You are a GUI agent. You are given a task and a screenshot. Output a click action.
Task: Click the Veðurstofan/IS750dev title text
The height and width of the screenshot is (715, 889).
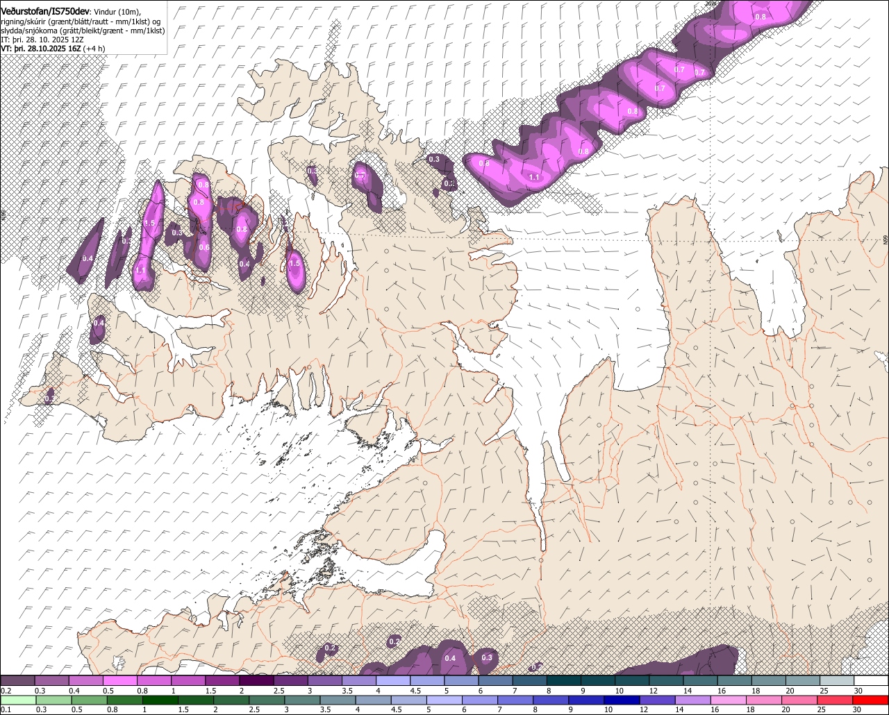point(44,11)
